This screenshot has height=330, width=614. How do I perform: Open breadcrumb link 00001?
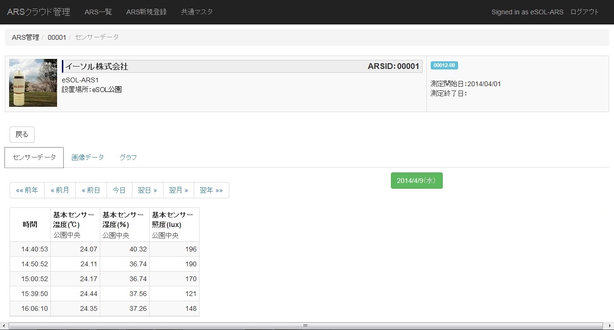point(57,37)
